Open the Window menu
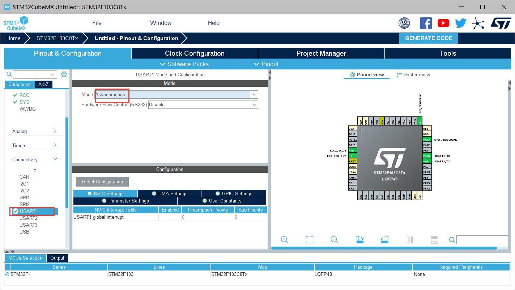This screenshot has height=290, width=515. pyautogui.click(x=161, y=23)
